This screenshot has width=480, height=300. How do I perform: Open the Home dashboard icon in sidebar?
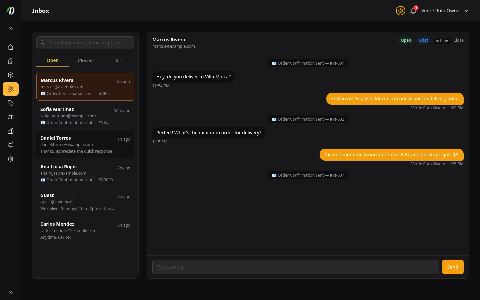pos(11,47)
